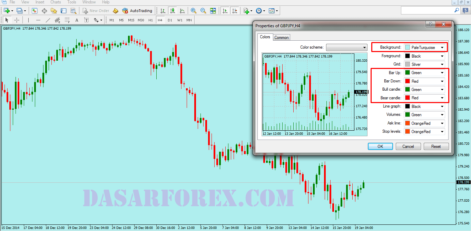Select the Trendline drawing tool
Screen dimensions: 471x231
[x=48, y=20]
